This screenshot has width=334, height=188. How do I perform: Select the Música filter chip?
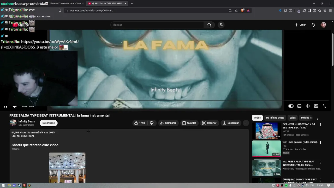click(306, 118)
